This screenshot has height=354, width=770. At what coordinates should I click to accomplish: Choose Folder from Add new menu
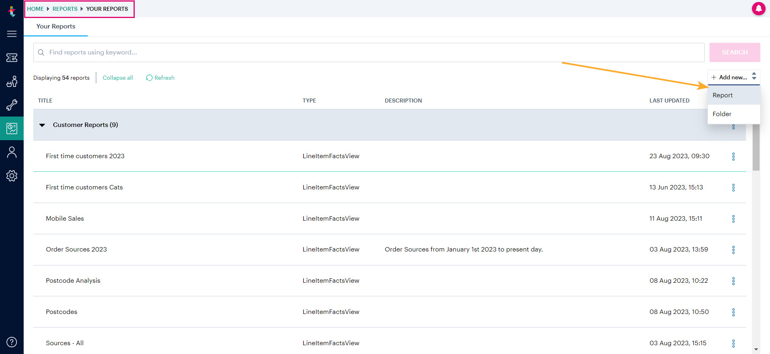click(734, 114)
